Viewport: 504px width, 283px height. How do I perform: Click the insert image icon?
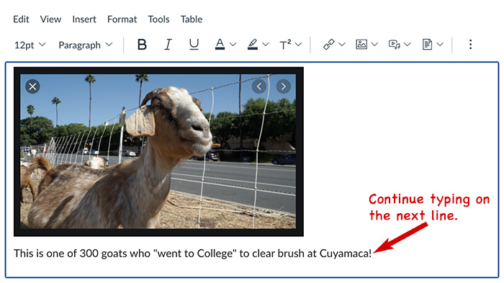tap(361, 45)
